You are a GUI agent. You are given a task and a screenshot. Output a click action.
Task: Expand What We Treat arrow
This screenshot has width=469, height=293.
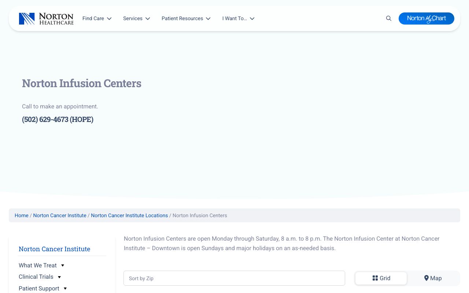(x=63, y=266)
